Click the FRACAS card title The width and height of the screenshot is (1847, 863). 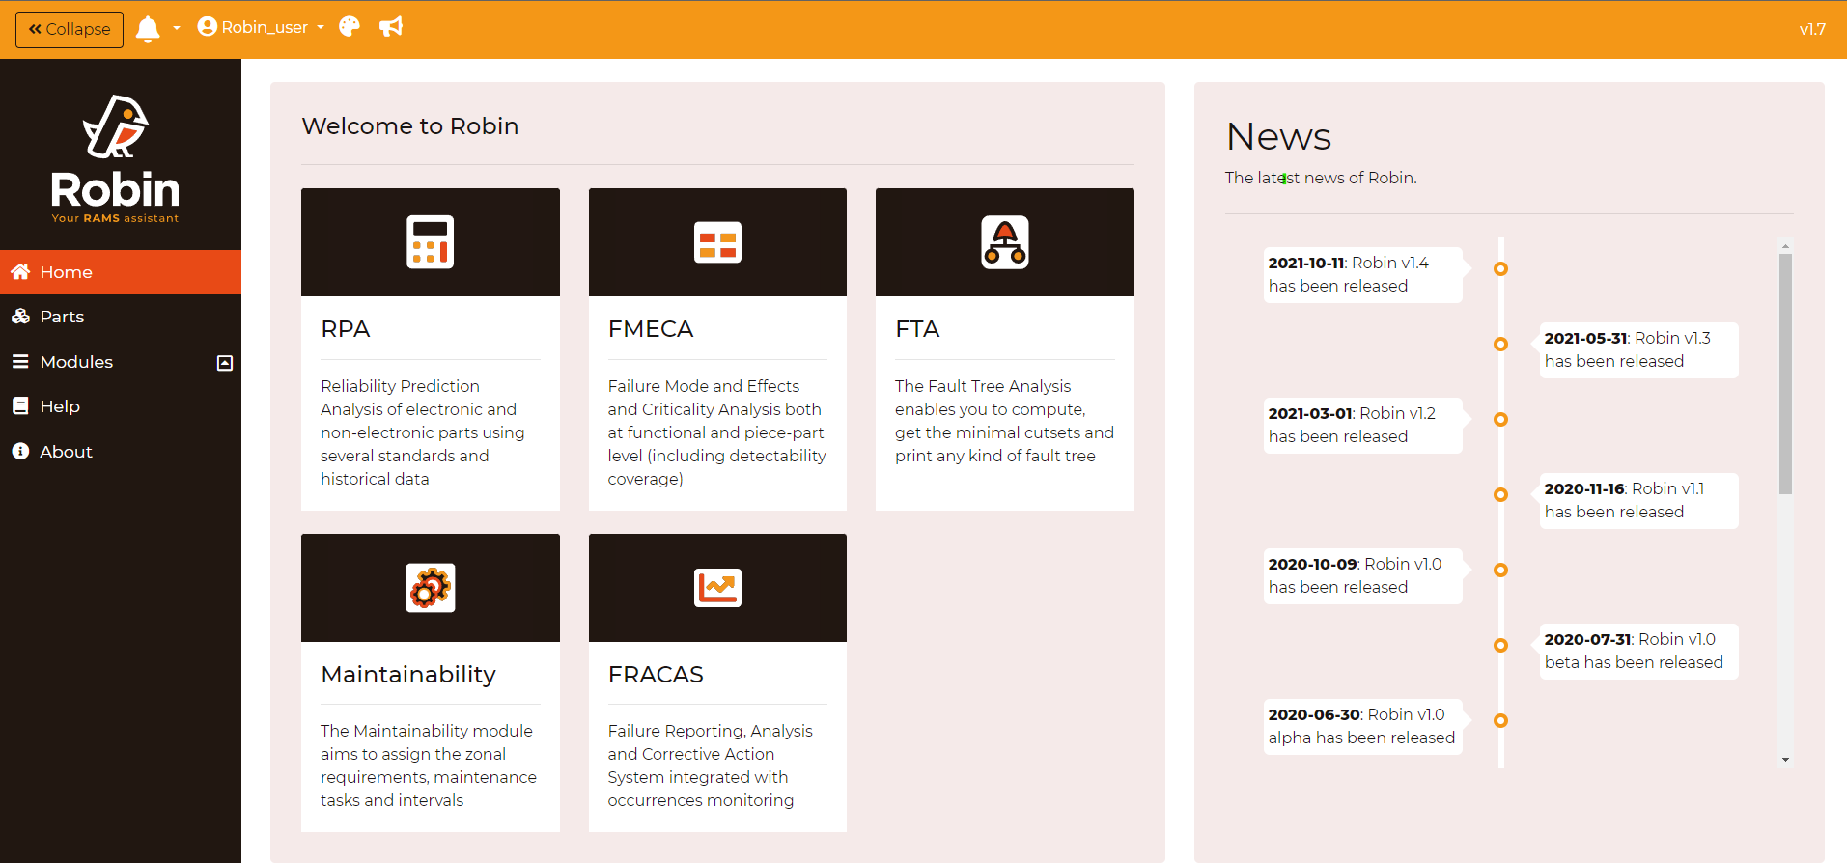[656, 675]
